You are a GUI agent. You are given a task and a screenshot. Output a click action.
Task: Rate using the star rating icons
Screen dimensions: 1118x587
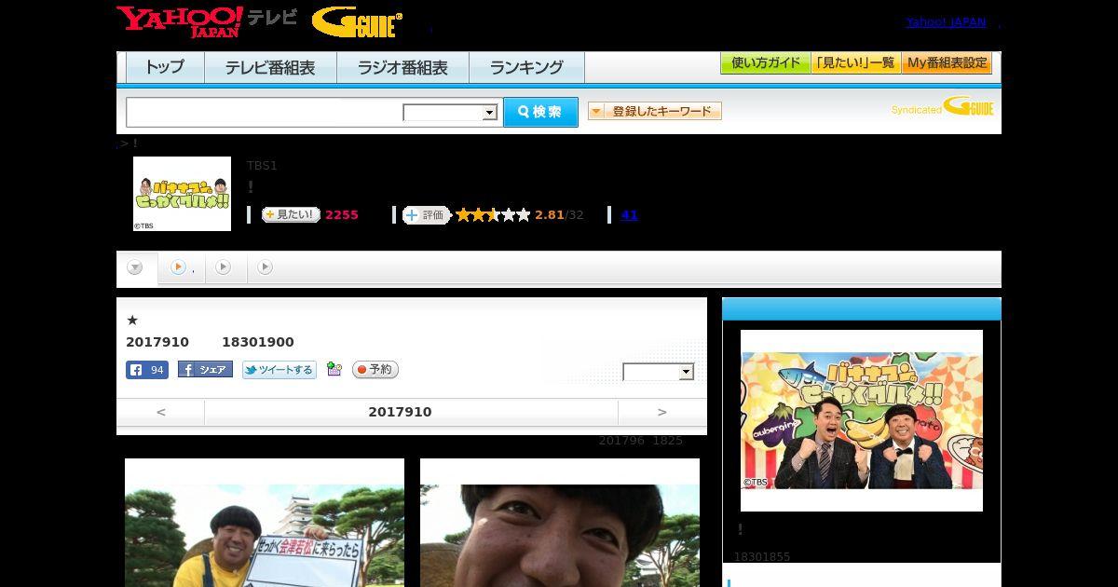[493, 215]
